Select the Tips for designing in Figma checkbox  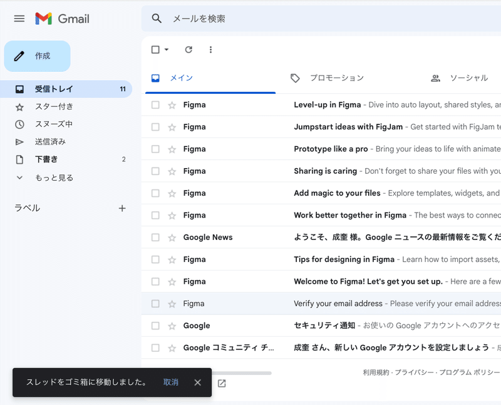155,259
